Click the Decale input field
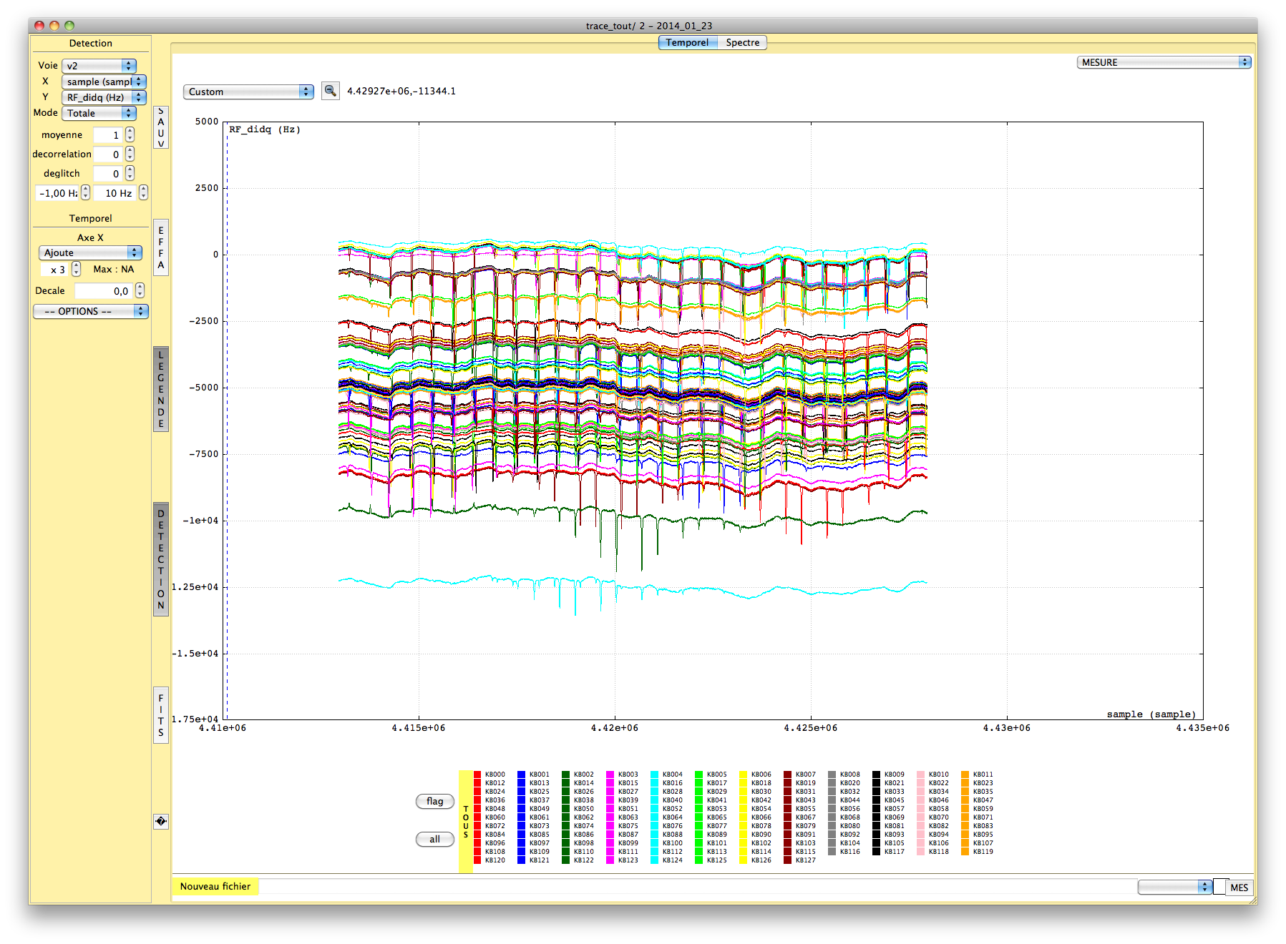The width and height of the screenshot is (1286, 944). (104, 291)
